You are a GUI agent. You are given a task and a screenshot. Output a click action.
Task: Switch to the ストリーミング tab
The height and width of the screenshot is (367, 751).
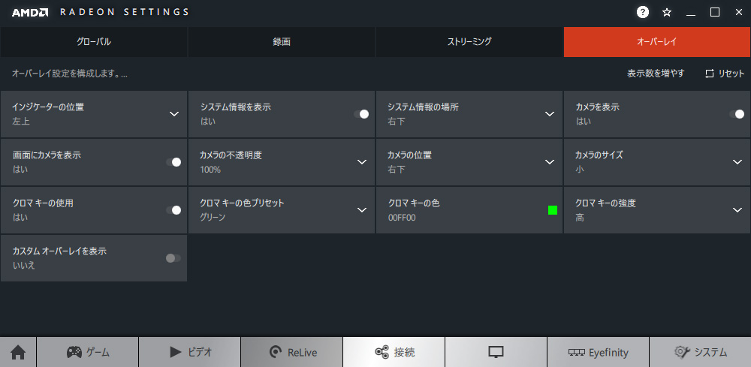(x=469, y=42)
